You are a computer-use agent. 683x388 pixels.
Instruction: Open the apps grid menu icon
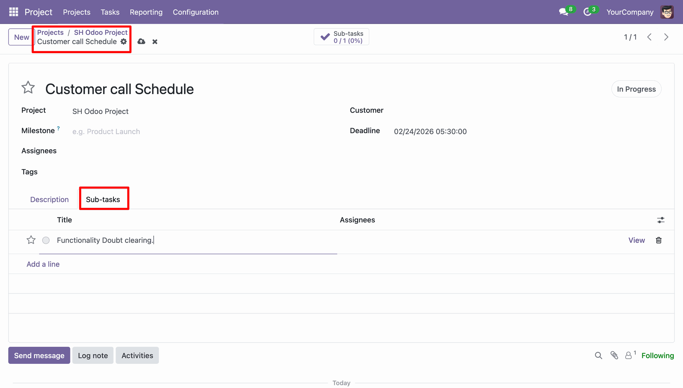pyautogui.click(x=14, y=12)
